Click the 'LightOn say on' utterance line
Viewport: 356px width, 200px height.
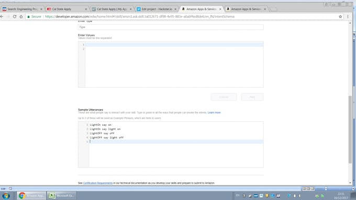click(x=101, y=125)
